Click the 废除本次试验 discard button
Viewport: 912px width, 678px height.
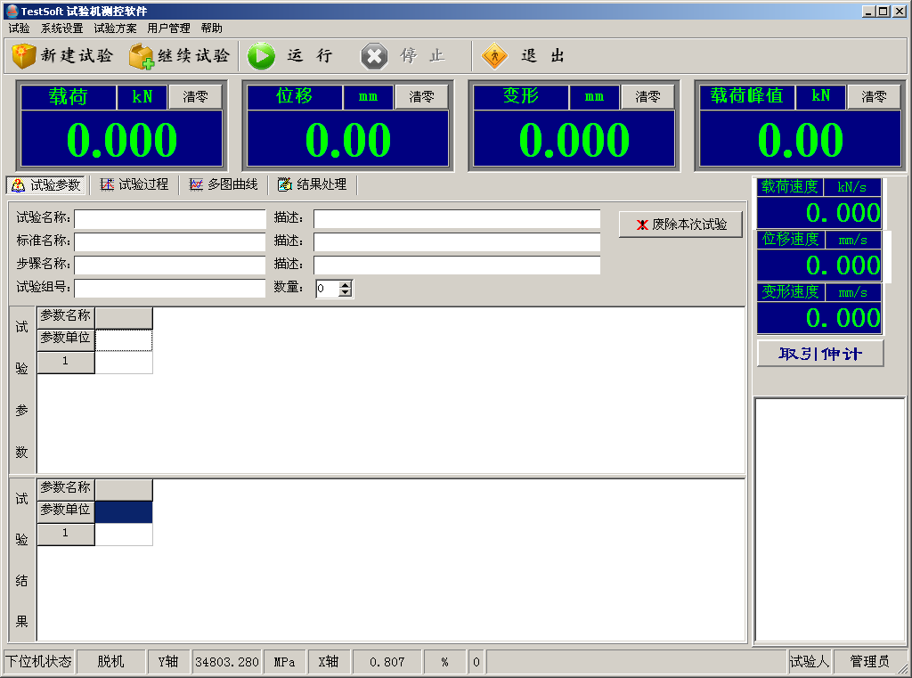click(x=680, y=225)
